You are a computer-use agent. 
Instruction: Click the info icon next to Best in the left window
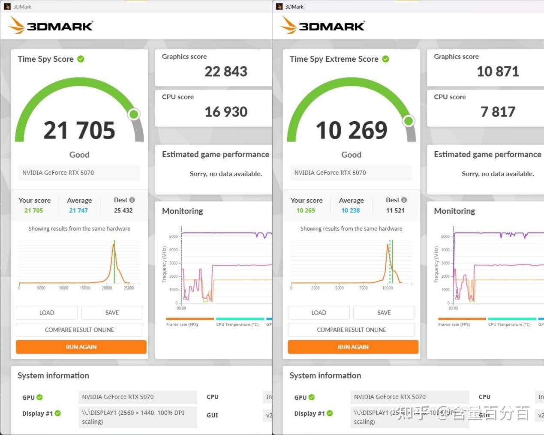[132, 200]
